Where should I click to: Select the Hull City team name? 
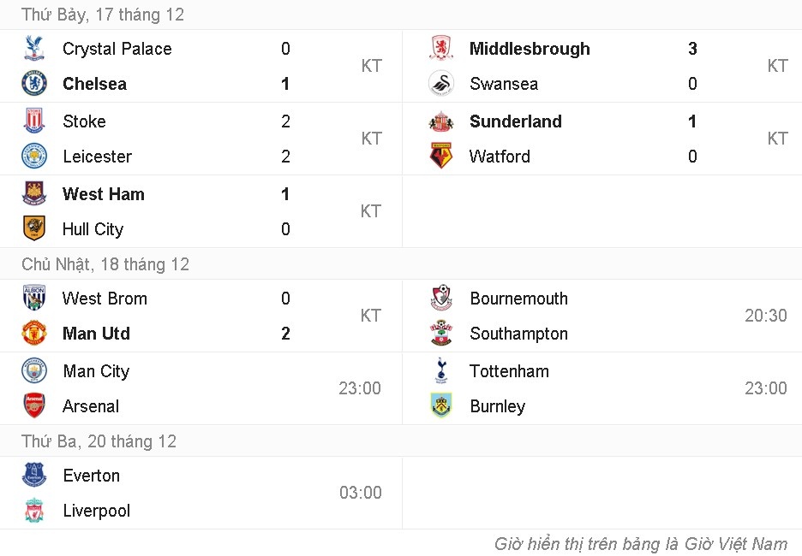pos(93,229)
